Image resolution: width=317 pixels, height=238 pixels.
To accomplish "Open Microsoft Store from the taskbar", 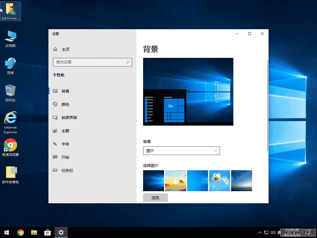I will pyautogui.click(x=48, y=232).
